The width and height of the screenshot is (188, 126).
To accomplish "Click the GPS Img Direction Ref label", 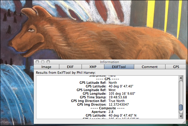I will point(89,101).
